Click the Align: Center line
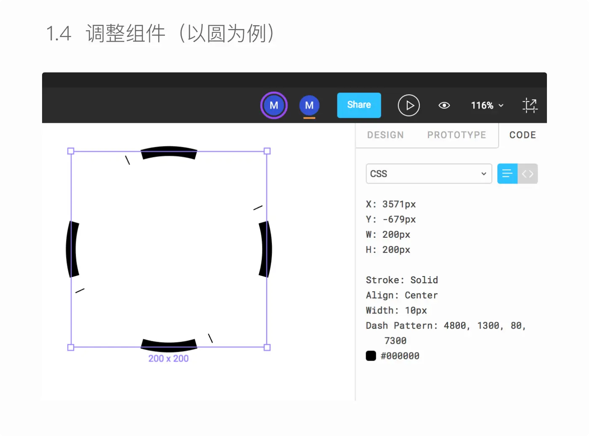This screenshot has height=436, width=589. [402, 295]
